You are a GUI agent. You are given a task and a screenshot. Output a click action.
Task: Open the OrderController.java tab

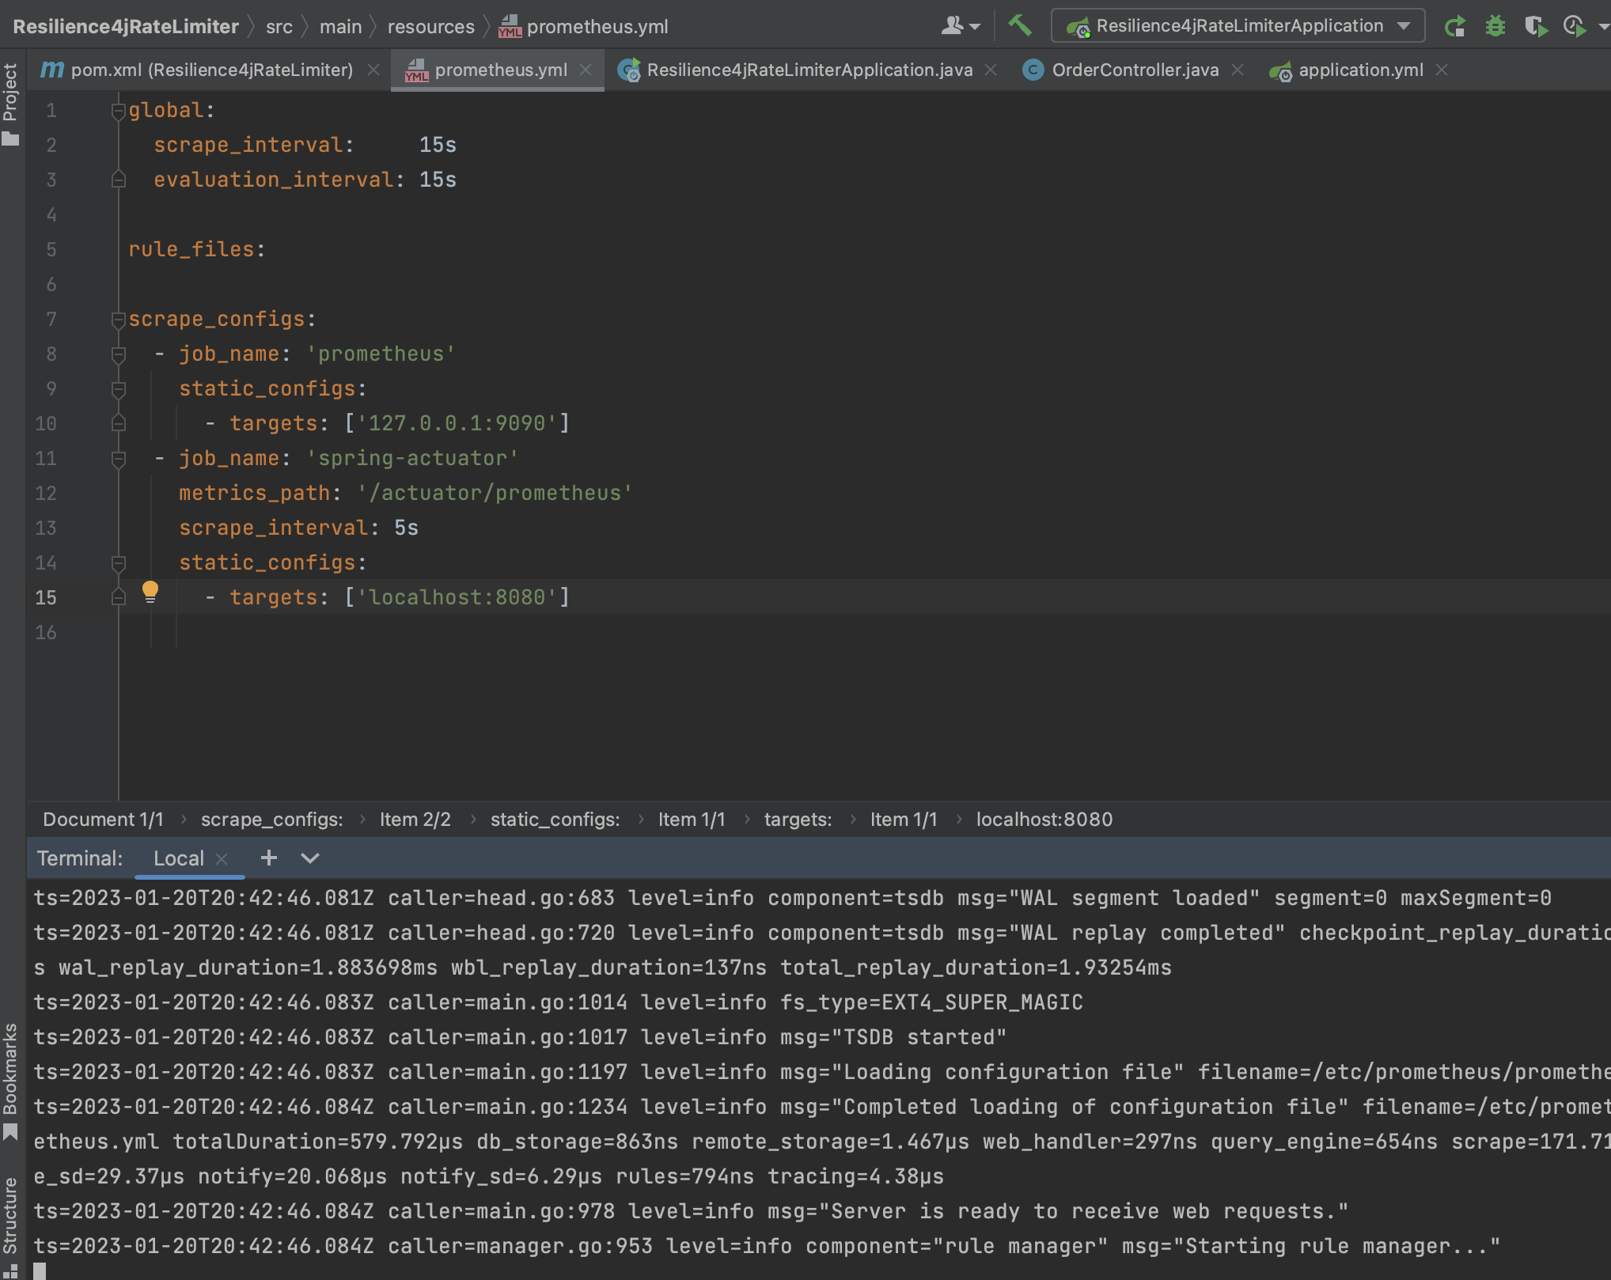(x=1134, y=70)
